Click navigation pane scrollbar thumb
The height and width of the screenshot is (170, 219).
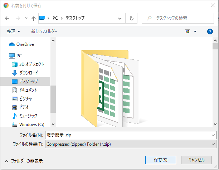(x=53, y=99)
